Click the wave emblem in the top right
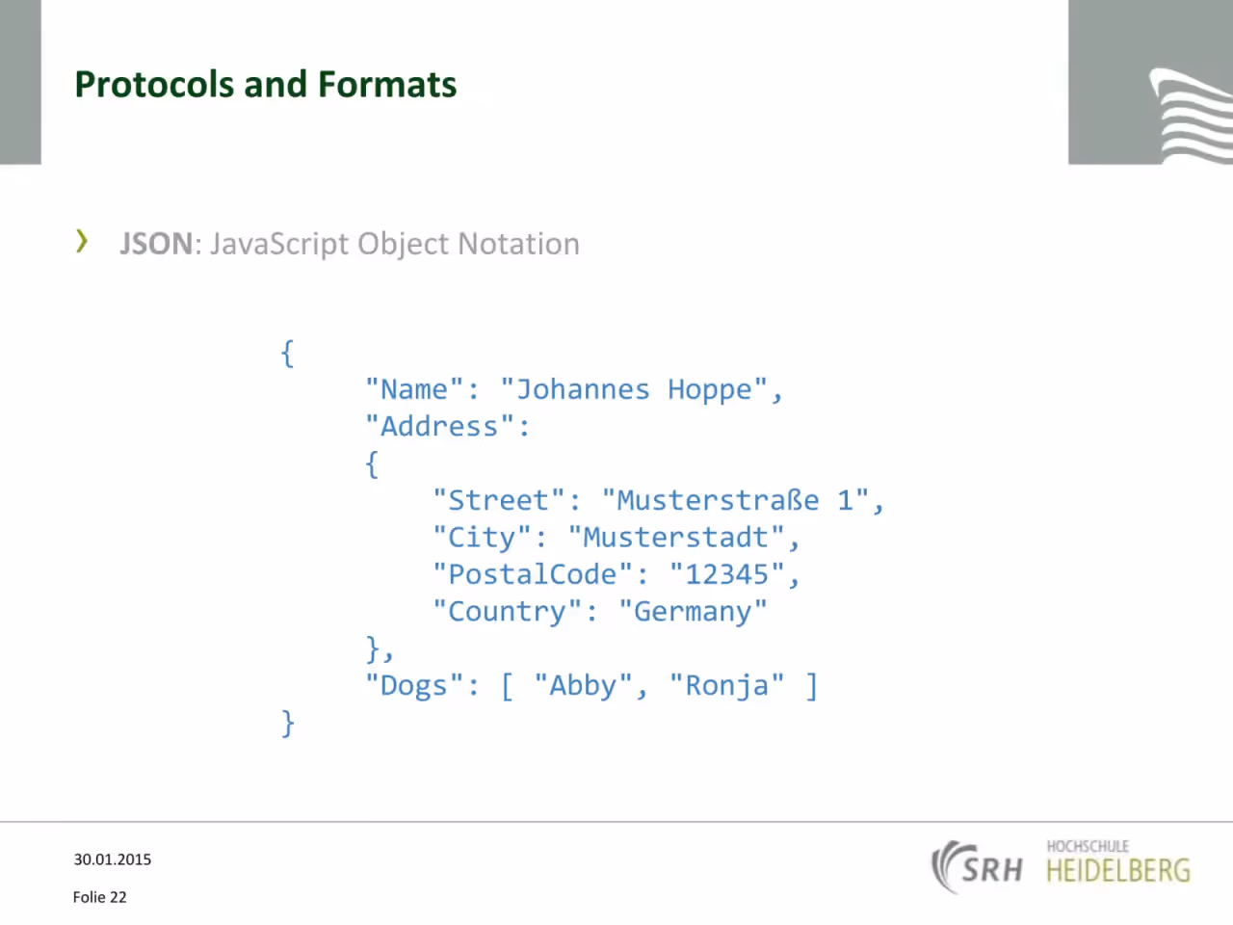Viewport: 1233px width, 925px height. click(x=1191, y=116)
